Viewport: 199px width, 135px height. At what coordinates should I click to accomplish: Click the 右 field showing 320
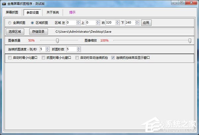[x=110, y=23]
